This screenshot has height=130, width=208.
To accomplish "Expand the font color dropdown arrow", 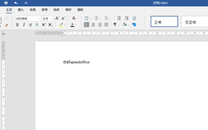I will [x=76, y=25].
